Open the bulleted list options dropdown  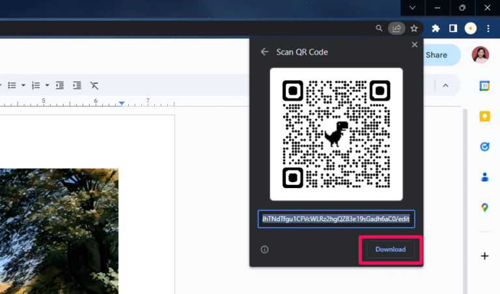pos(23,85)
